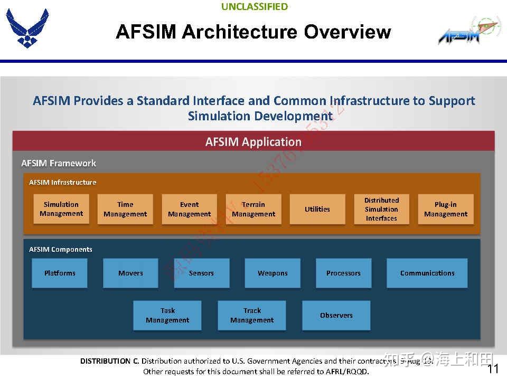
Task: Open Distributed Simulation Interfaces
Action: [381, 209]
